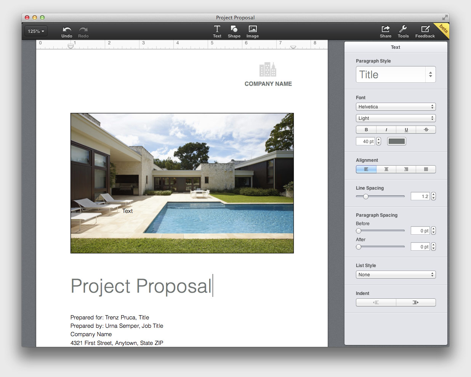Center align the text
The width and height of the screenshot is (471, 377).
tap(386, 169)
